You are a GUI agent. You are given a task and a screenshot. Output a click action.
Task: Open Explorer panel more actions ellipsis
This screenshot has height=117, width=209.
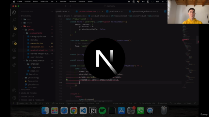point(52,12)
